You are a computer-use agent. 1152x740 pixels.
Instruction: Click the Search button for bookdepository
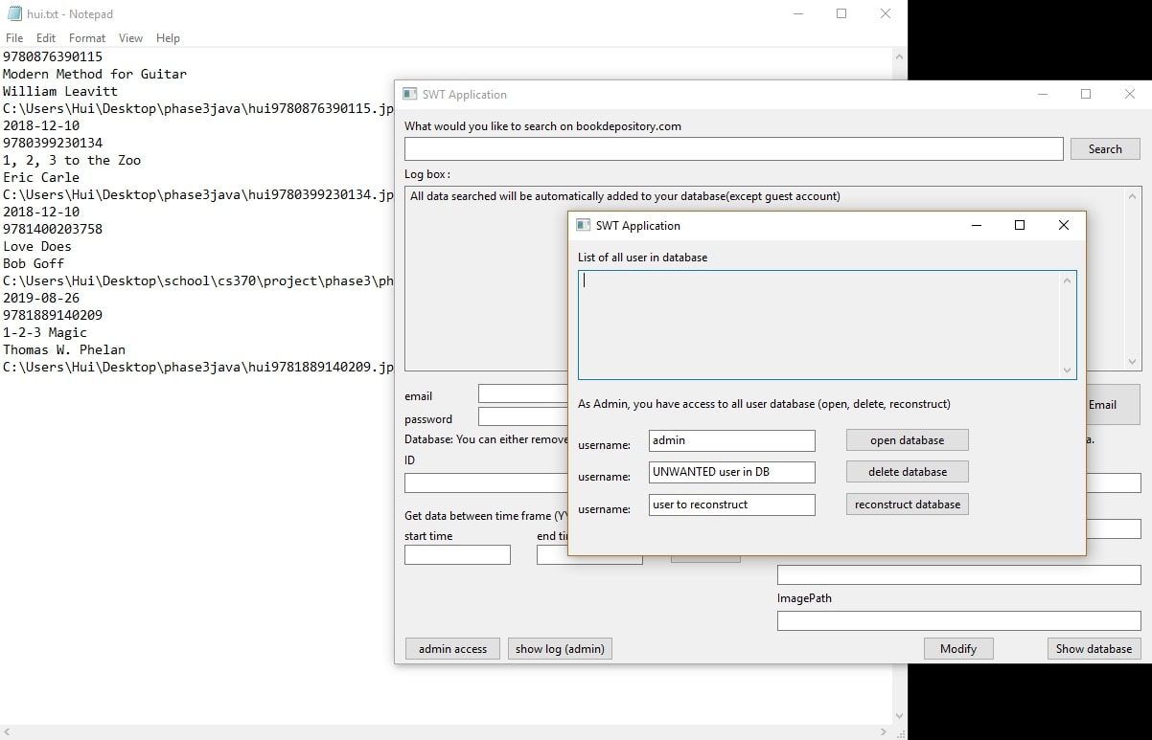click(1104, 149)
